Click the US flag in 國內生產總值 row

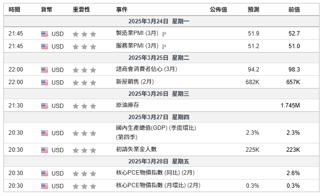click(45, 133)
